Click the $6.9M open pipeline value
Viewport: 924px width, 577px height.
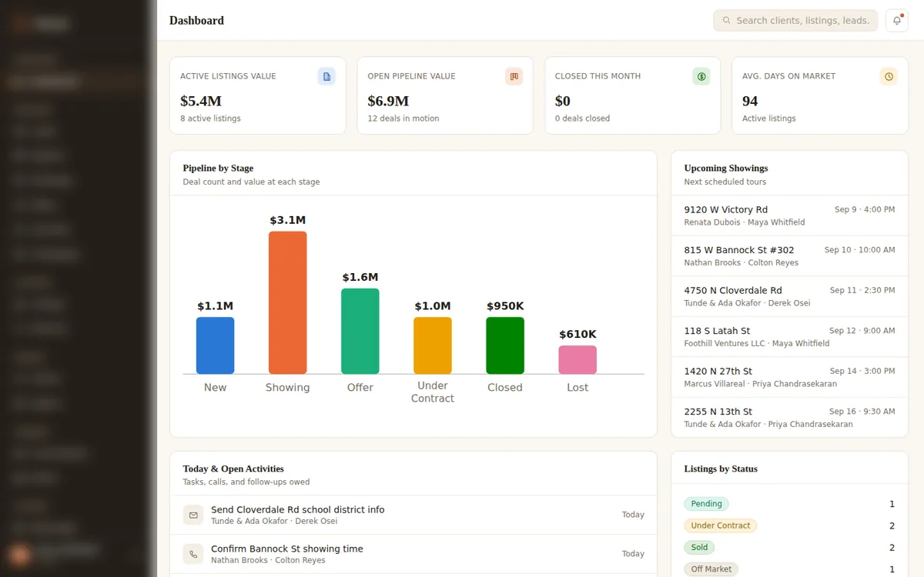388,101
